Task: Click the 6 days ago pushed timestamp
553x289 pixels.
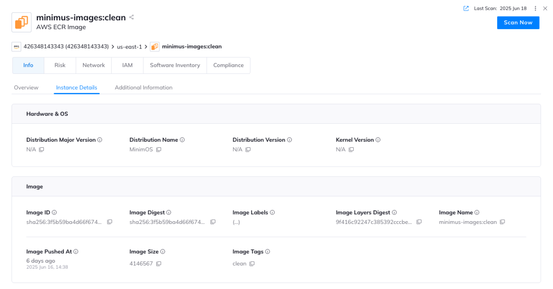Action: click(41, 261)
